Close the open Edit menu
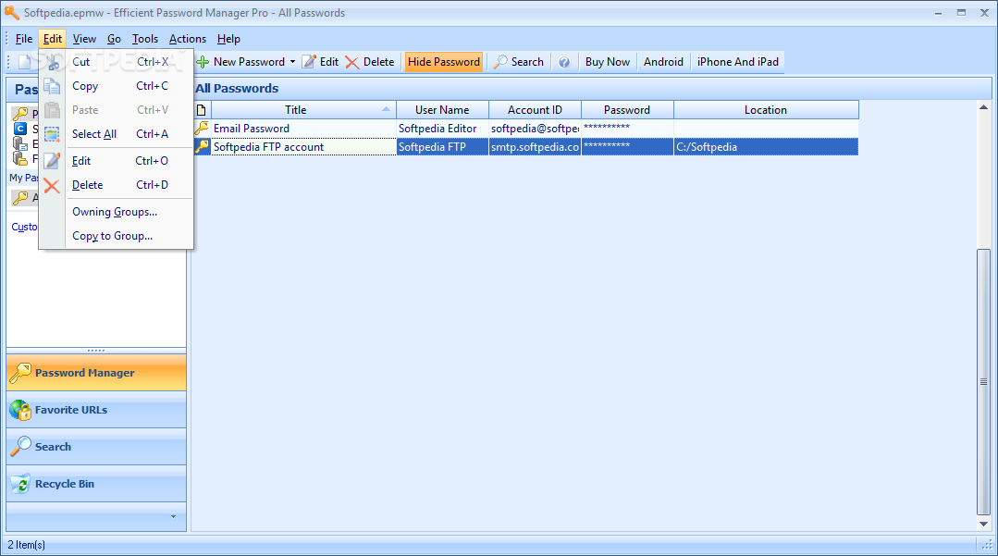 pyautogui.click(x=52, y=39)
